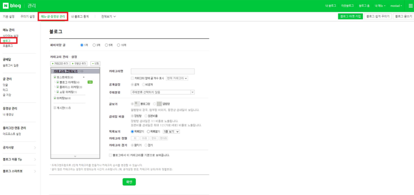The image size is (414, 195).
Task: Click the 구분선 추가 button
Action: click(79, 64)
